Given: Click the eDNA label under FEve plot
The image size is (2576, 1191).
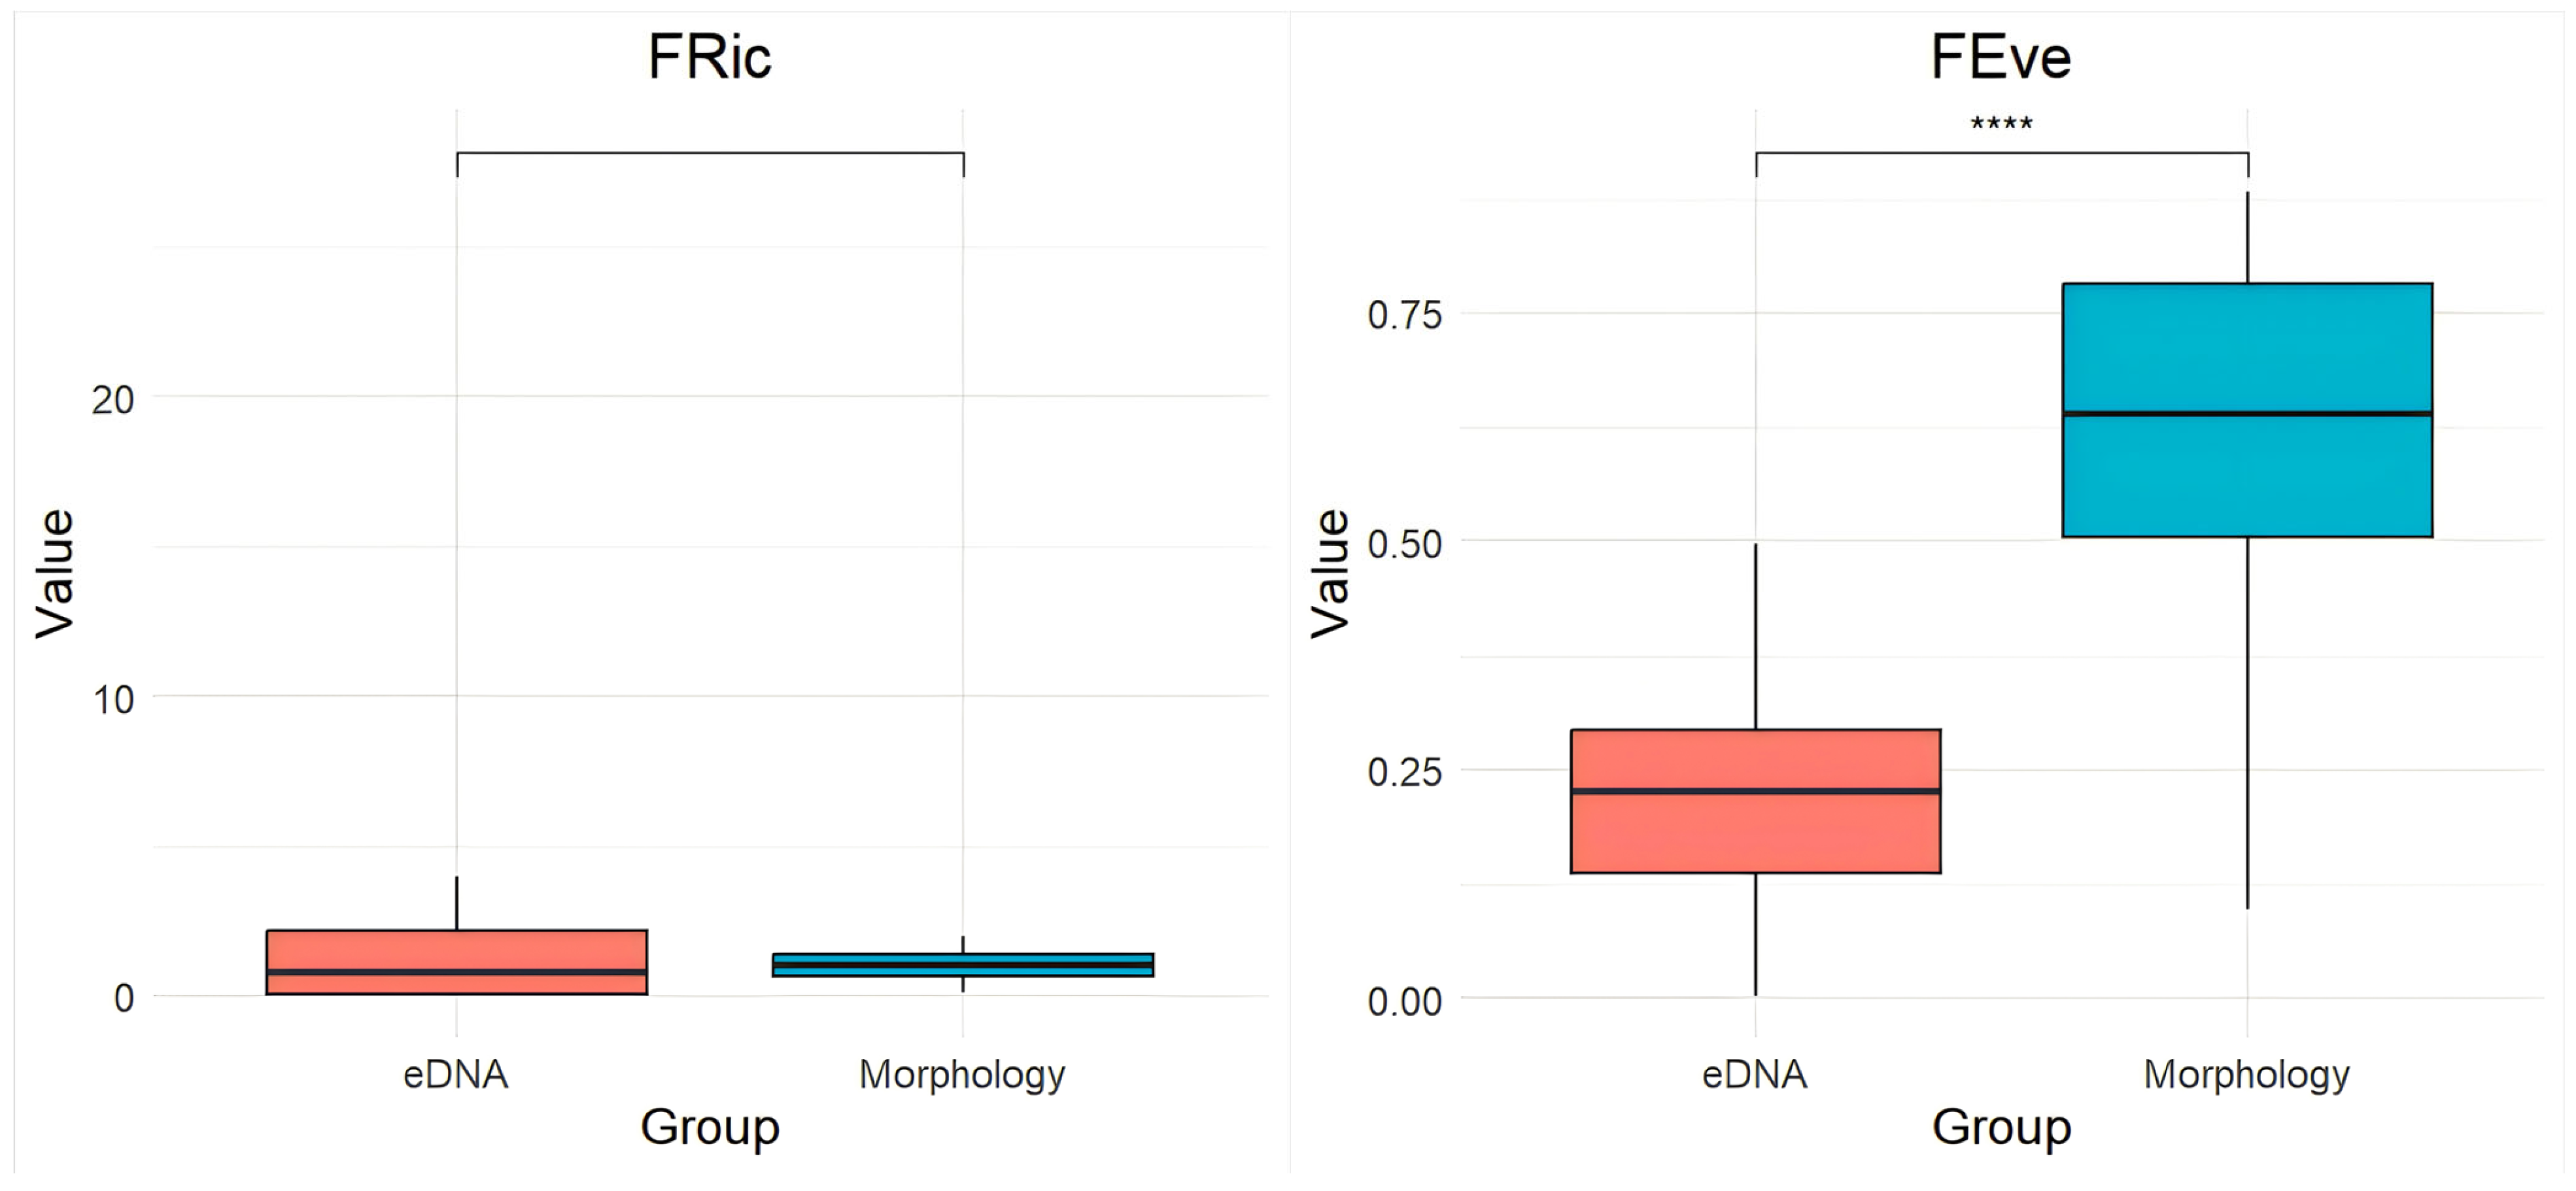Looking at the screenshot, I should [1754, 1075].
